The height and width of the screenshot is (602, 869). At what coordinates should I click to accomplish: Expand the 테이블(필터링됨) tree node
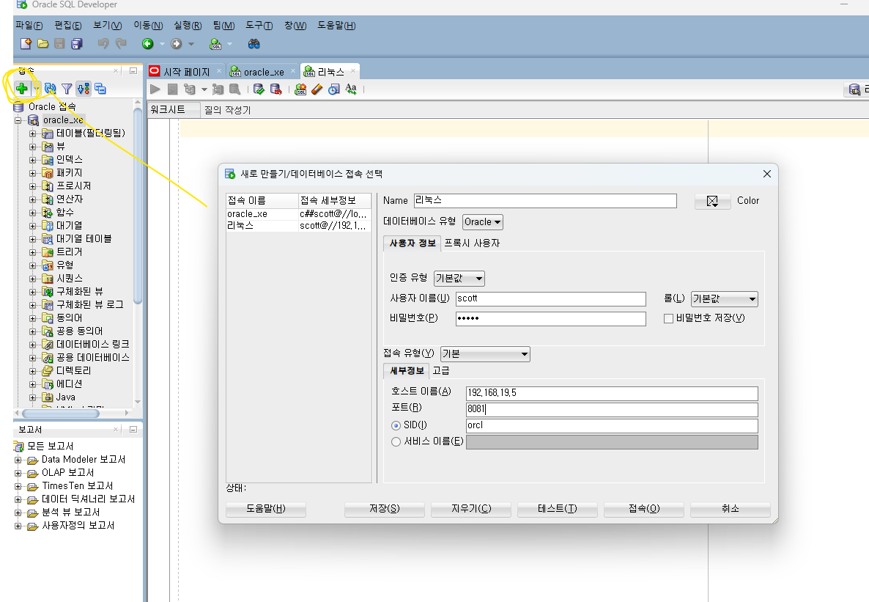(x=33, y=133)
